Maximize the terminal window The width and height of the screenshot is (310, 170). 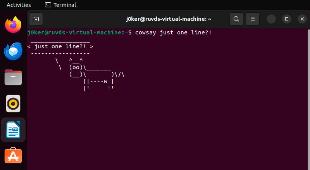(x=287, y=19)
